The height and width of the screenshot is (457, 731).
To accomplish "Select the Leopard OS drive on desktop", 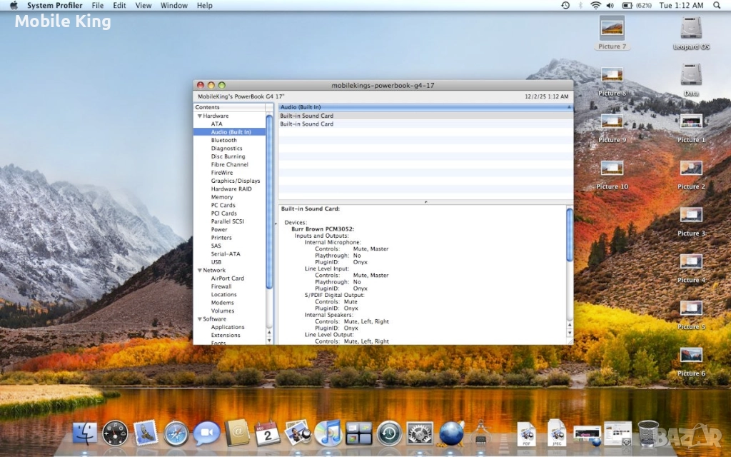I will click(691, 29).
